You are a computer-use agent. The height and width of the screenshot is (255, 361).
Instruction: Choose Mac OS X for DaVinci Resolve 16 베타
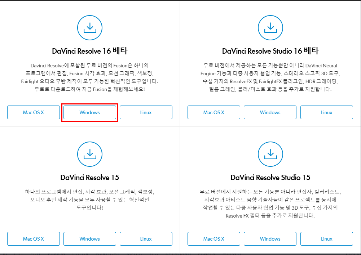tap(34, 112)
